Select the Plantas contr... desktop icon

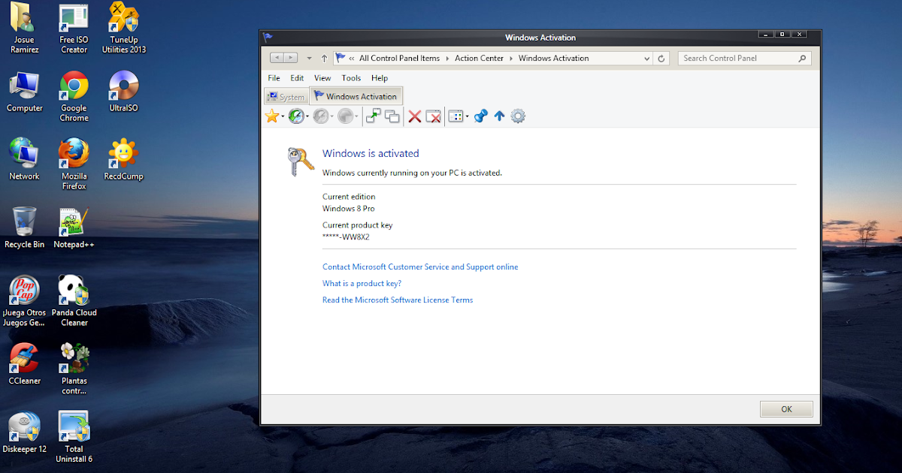click(x=74, y=369)
